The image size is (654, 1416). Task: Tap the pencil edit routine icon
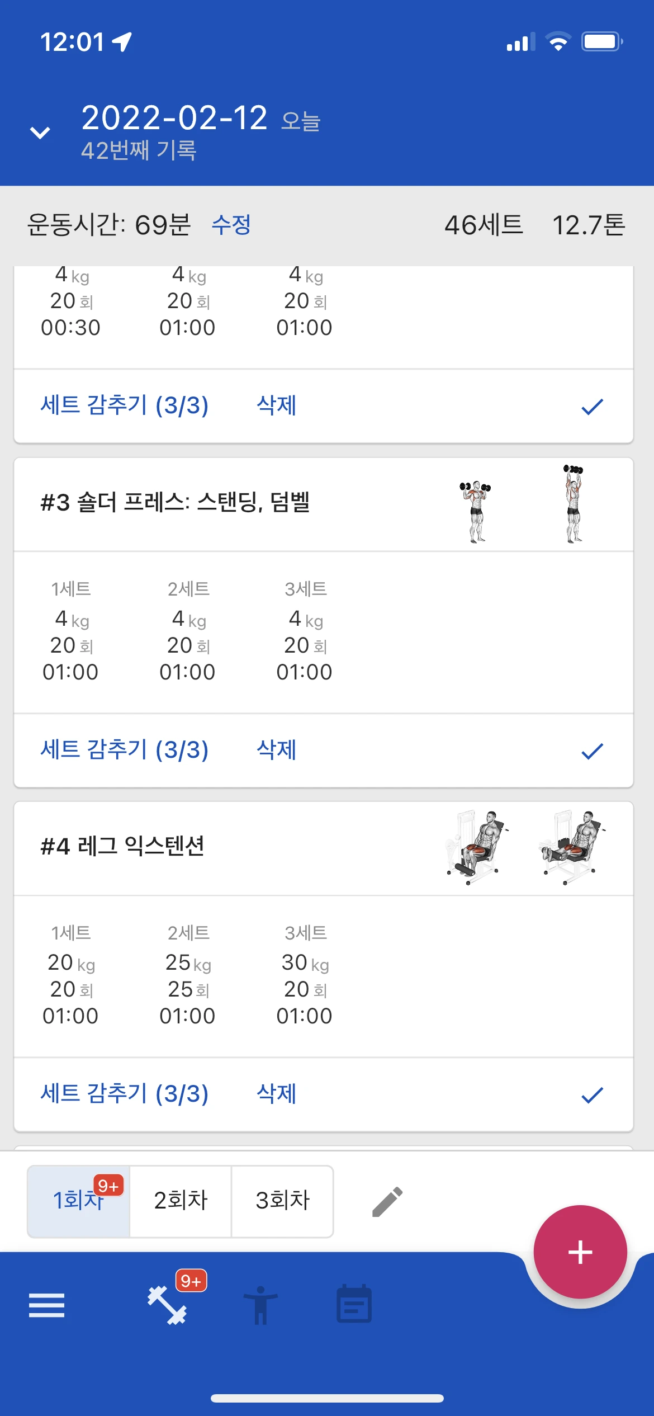pyautogui.click(x=387, y=1202)
